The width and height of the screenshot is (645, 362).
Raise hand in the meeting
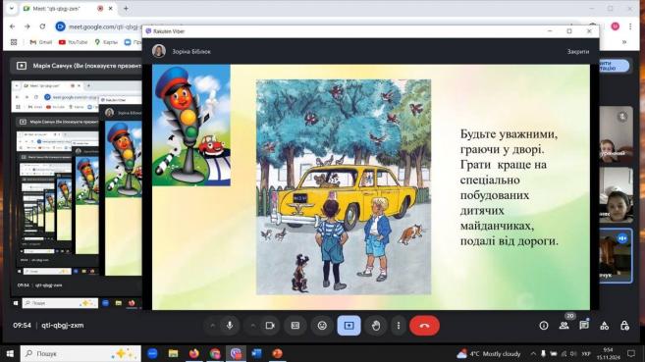pos(376,326)
